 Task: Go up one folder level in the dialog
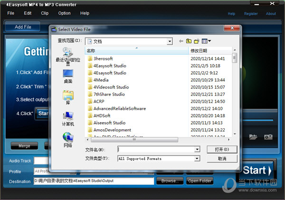tap(189, 41)
